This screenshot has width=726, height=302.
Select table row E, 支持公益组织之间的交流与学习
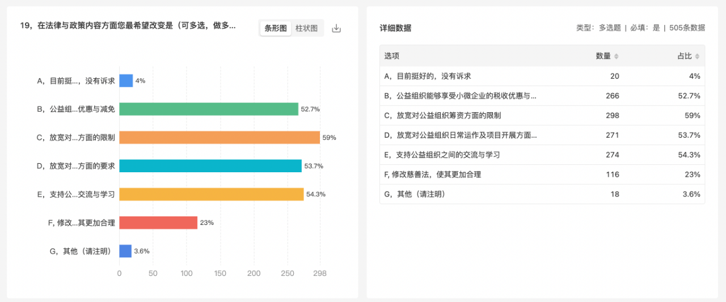point(542,155)
